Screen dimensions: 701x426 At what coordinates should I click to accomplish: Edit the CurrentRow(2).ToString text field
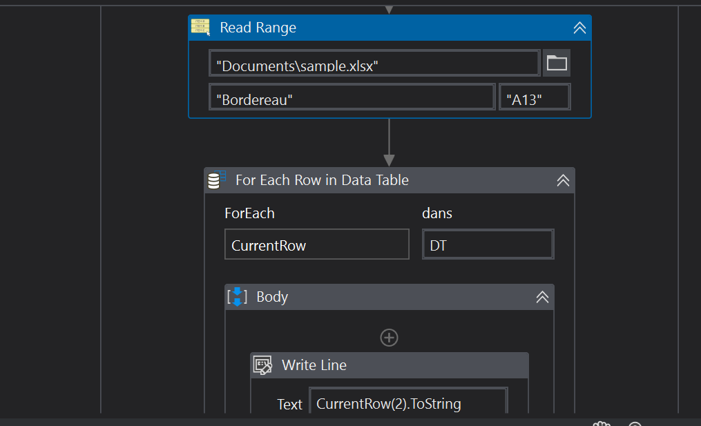408,401
